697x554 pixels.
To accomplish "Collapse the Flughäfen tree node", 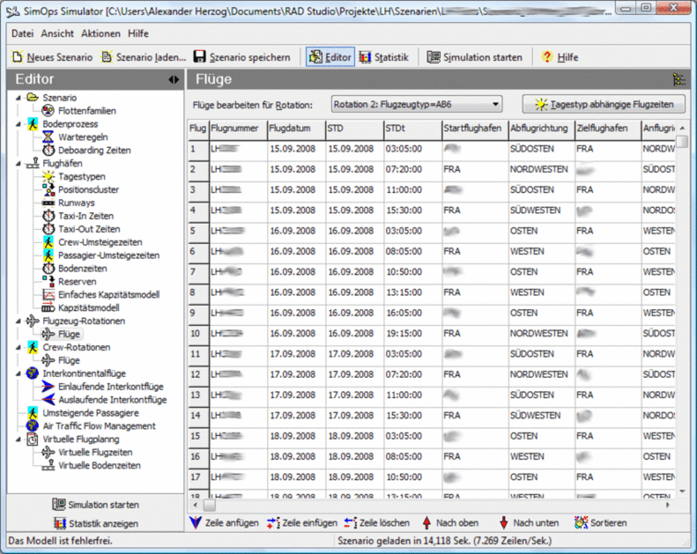I will coord(19,163).
